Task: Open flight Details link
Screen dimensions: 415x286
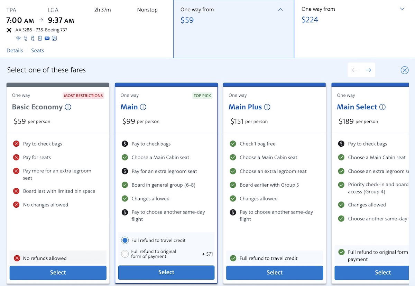Action: click(15, 50)
